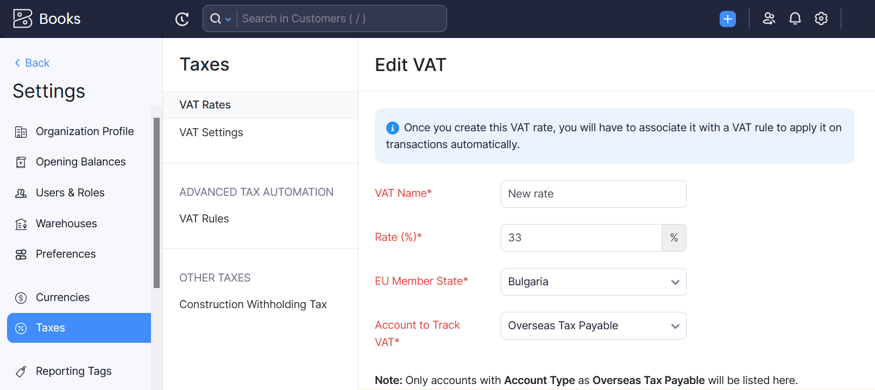The width and height of the screenshot is (875, 390).
Task: Click the info icon in VAT notice
Action: [392, 128]
